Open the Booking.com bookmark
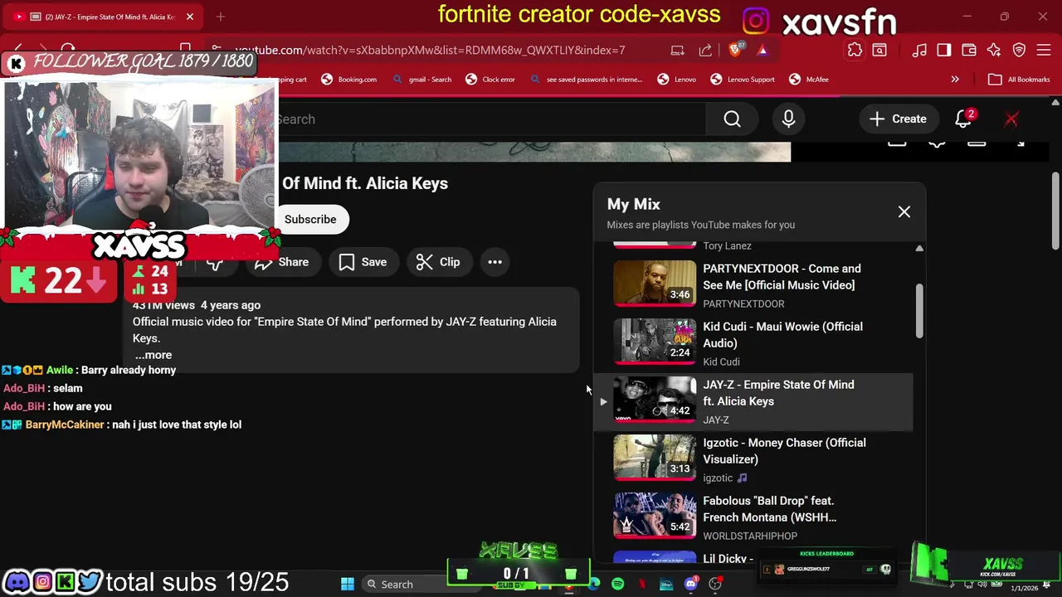Image resolution: width=1062 pixels, height=597 pixels. [x=348, y=79]
